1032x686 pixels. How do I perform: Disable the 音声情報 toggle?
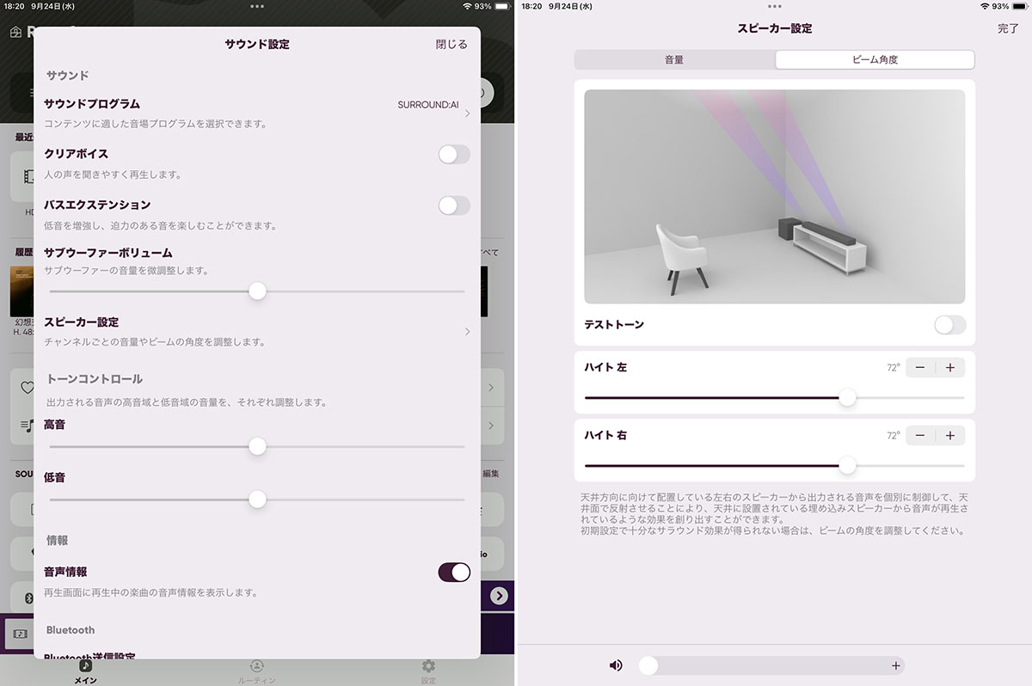[454, 572]
